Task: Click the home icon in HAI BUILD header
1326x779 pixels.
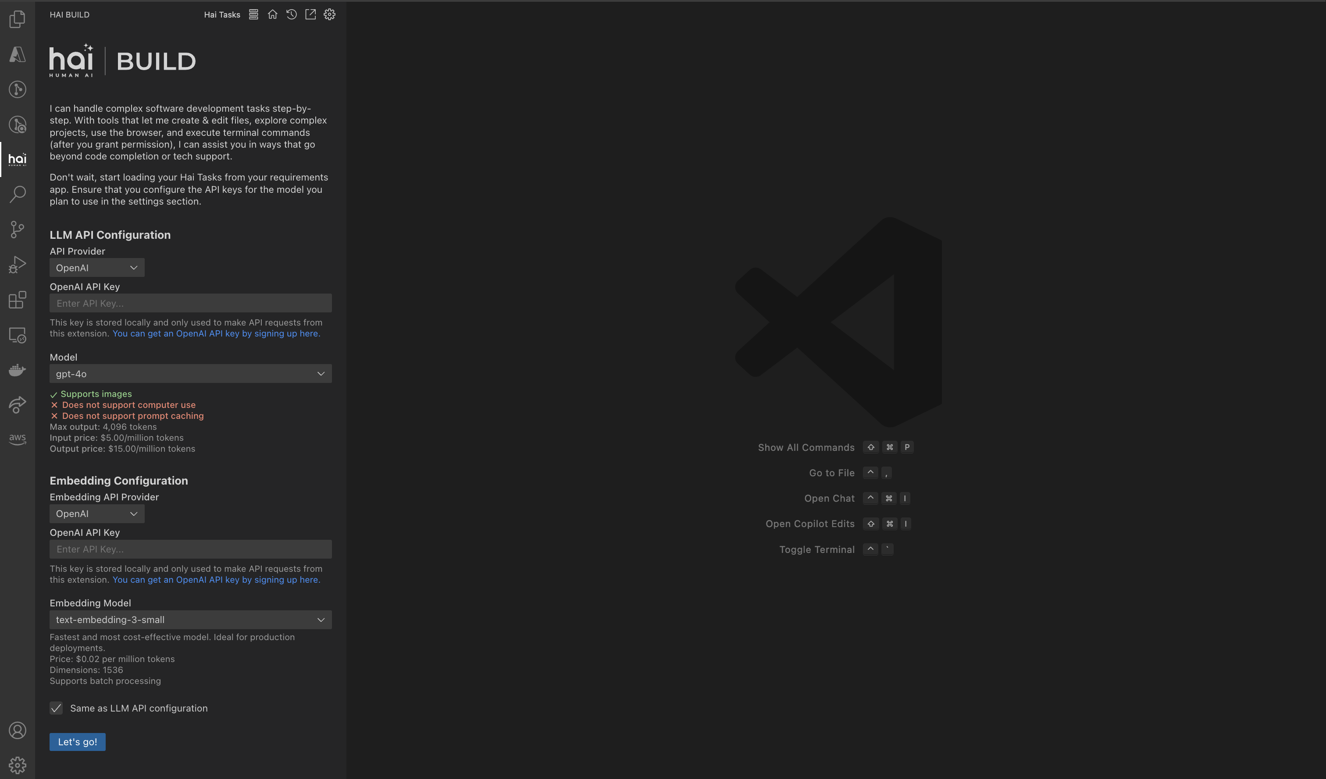Action: click(x=273, y=15)
